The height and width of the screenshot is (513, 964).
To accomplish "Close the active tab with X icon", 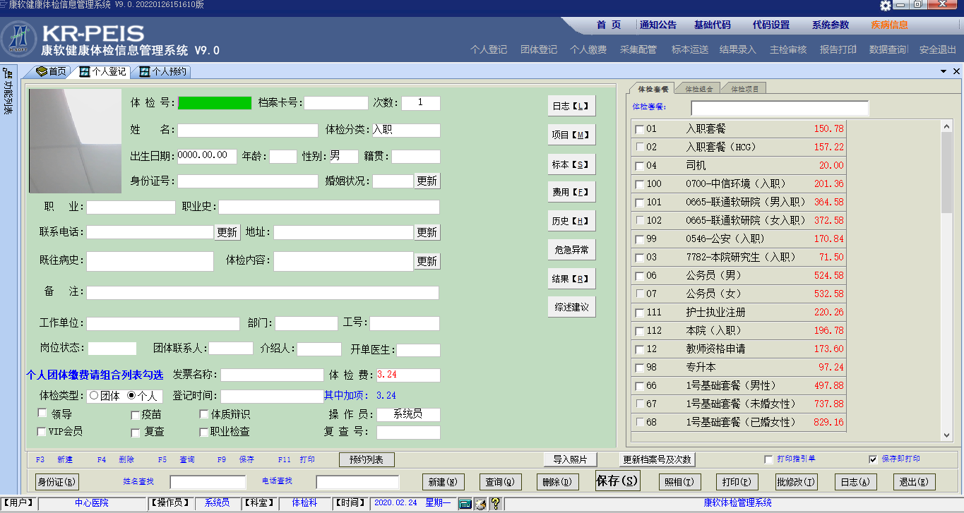I will (x=957, y=72).
